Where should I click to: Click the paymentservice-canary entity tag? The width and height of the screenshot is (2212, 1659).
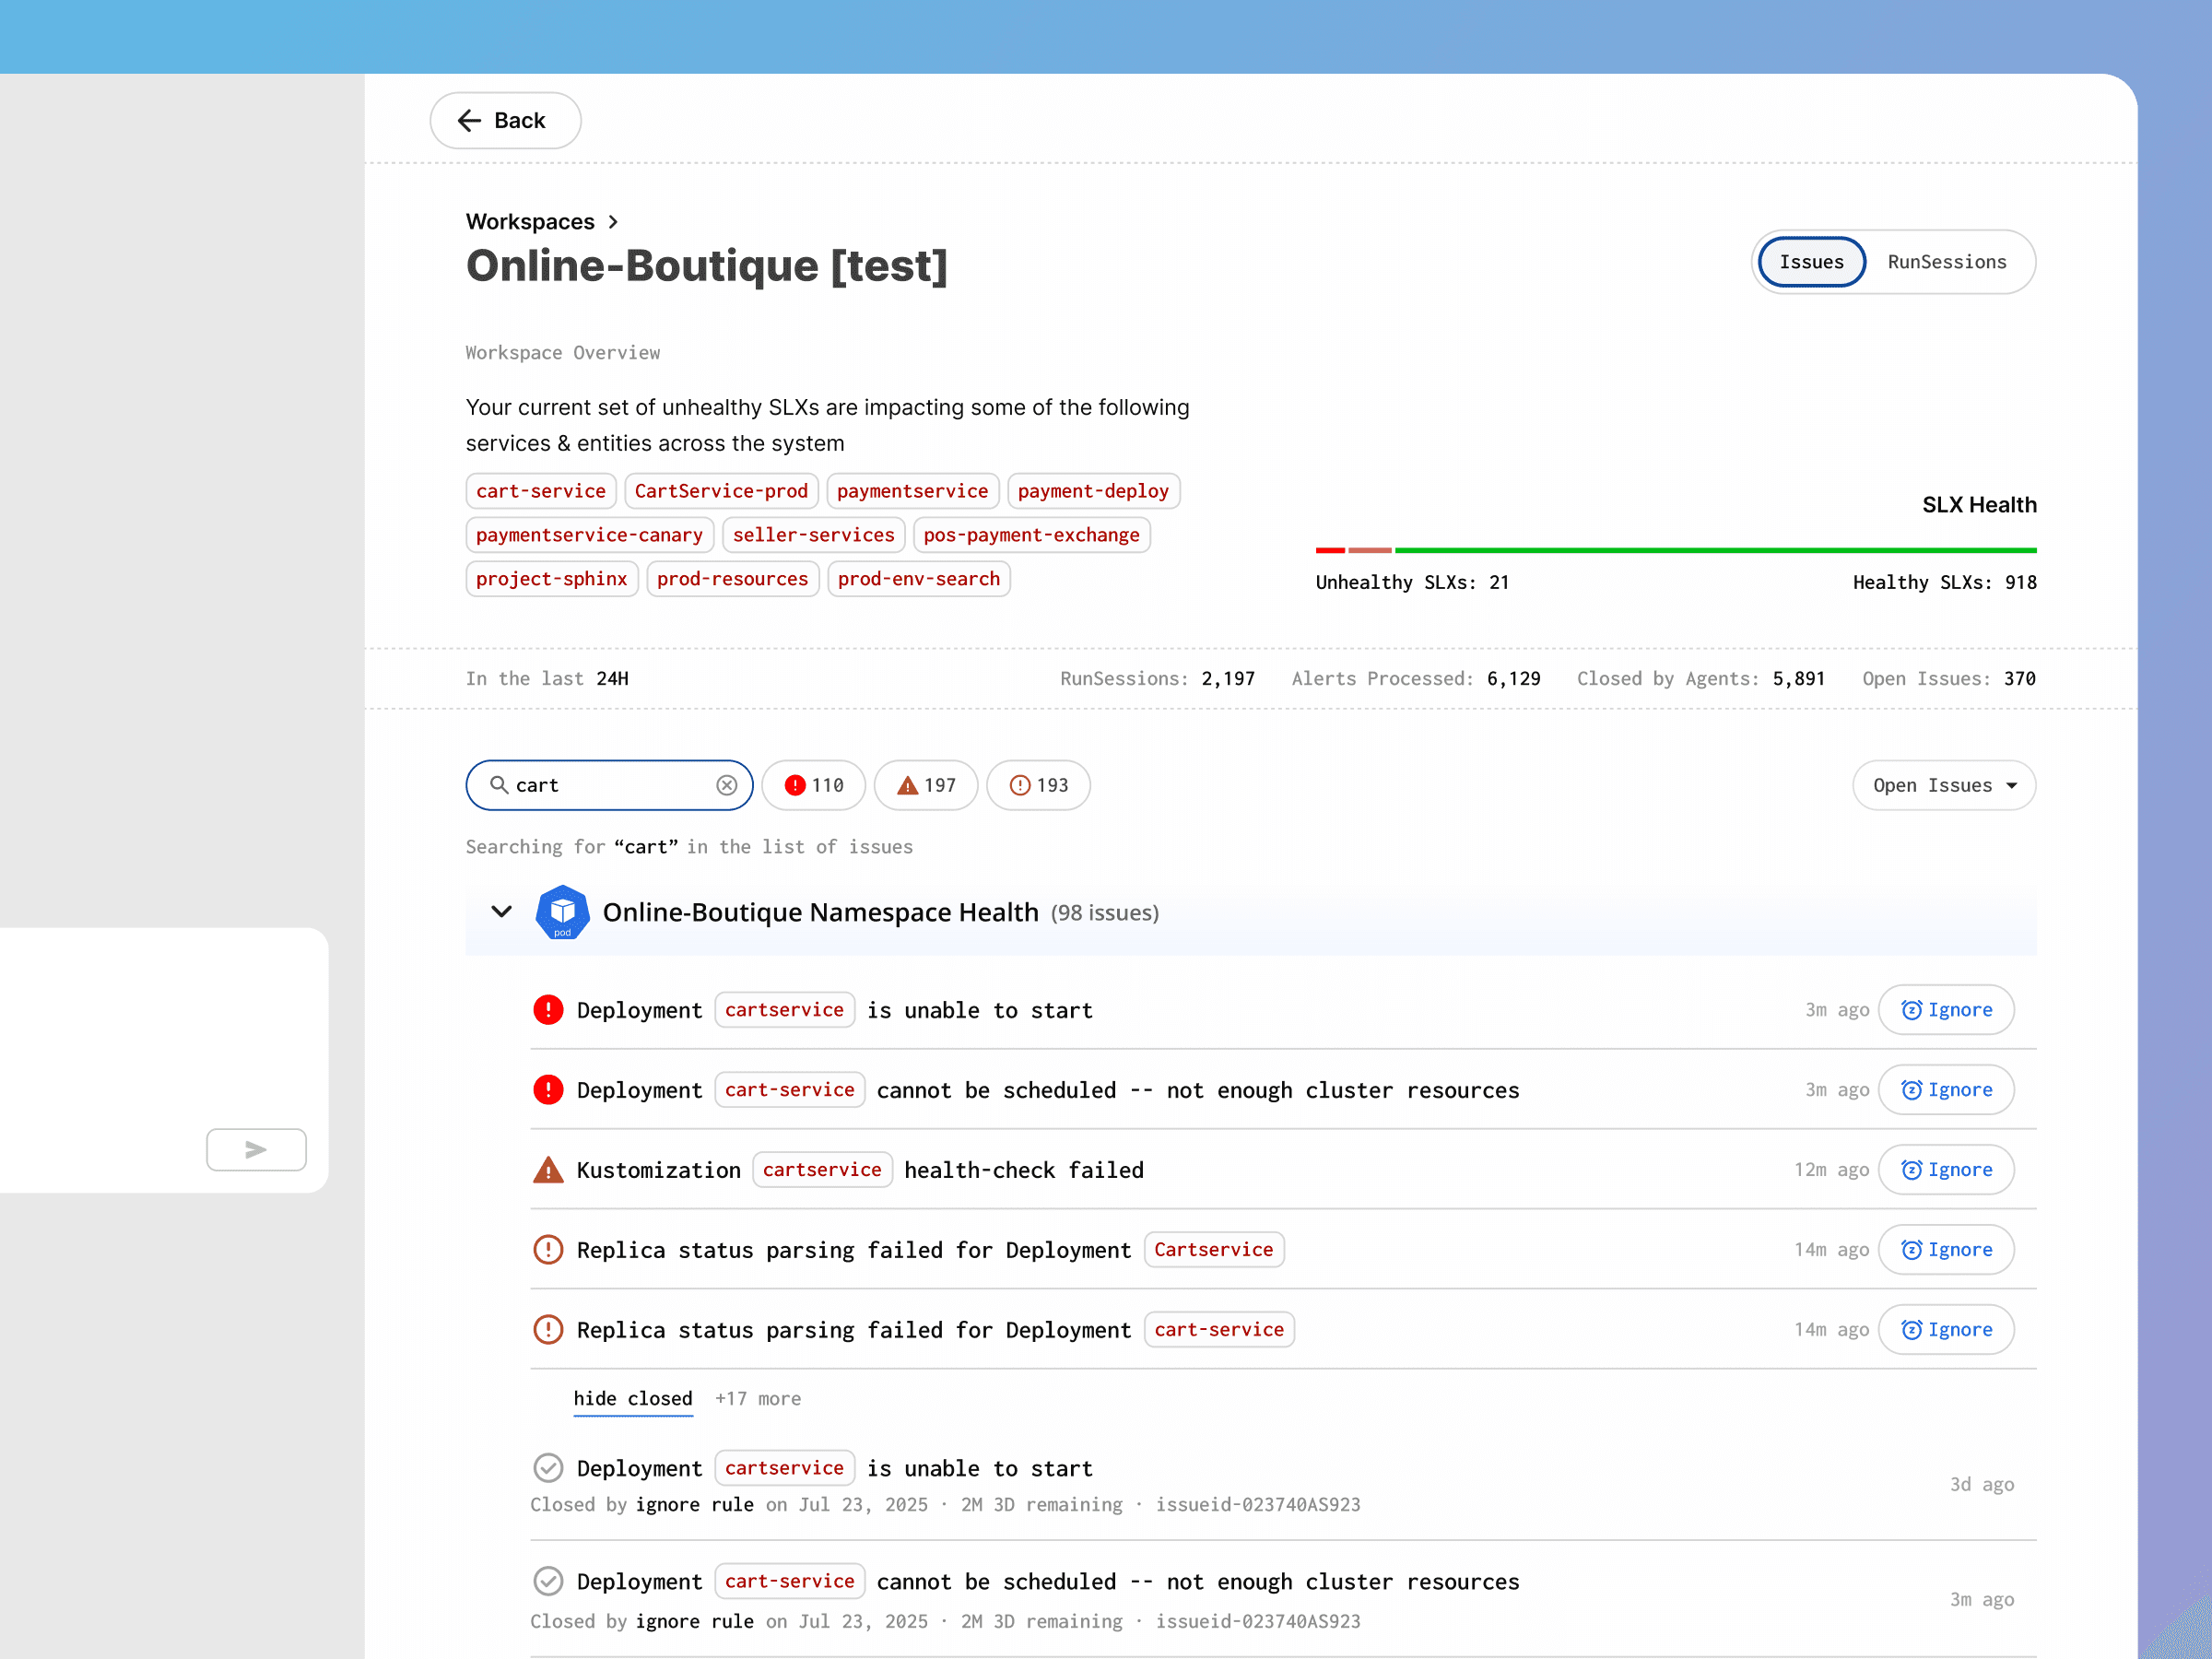pos(589,535)
